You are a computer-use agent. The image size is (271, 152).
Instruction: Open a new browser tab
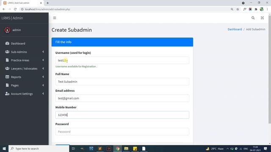tap(47, 3)
